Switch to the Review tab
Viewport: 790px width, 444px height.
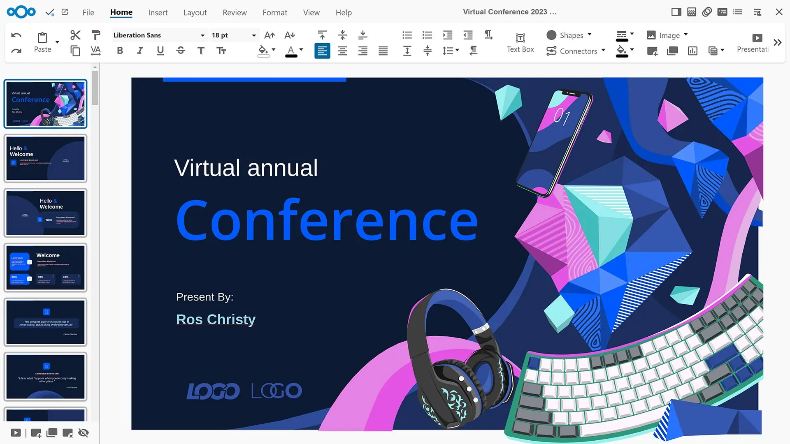235,12
